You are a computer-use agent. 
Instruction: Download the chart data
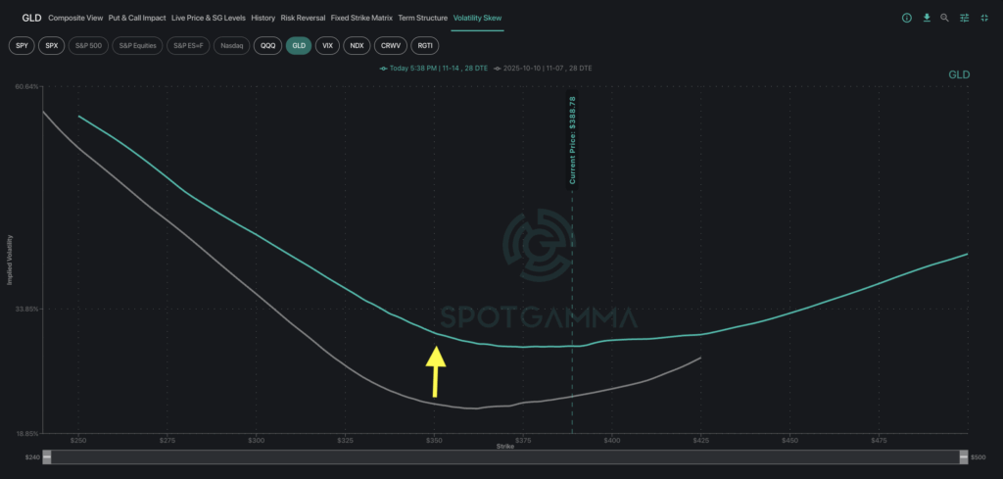tap(926, 18)
